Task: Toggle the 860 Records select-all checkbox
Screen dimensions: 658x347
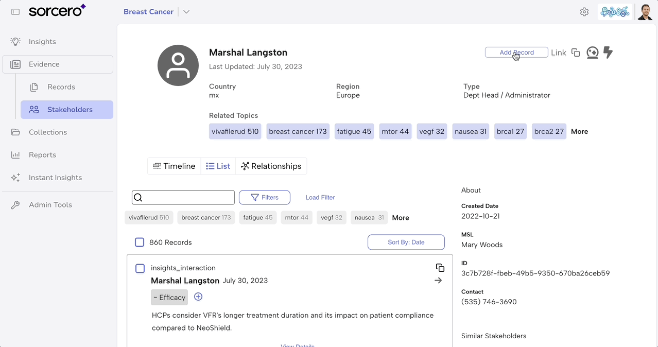Action: click(140, 242)
